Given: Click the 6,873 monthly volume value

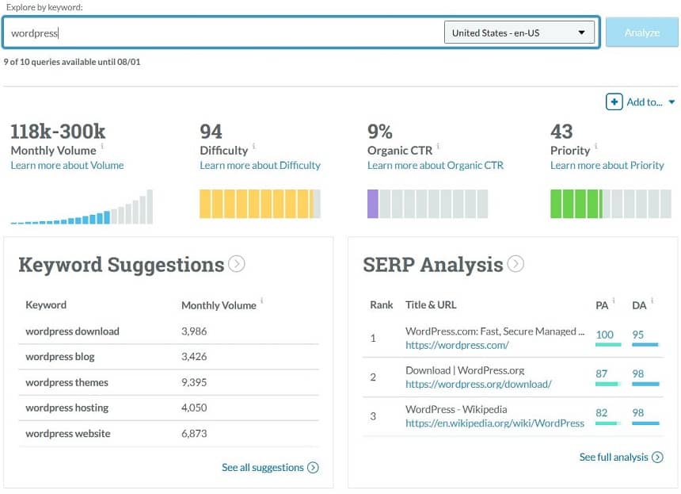Looking at the screenshot, I should tap(194, 434).
